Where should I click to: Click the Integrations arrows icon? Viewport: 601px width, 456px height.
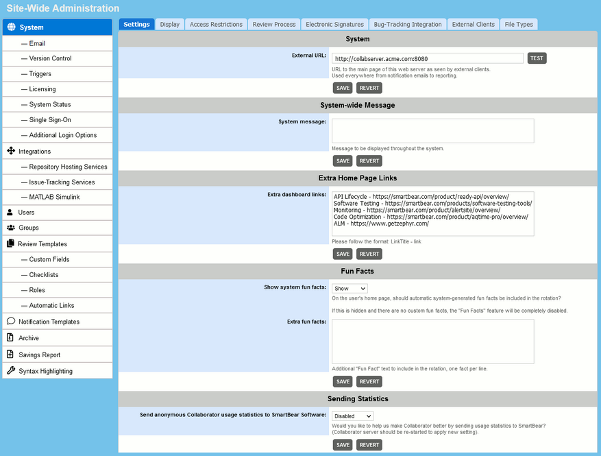11,151
